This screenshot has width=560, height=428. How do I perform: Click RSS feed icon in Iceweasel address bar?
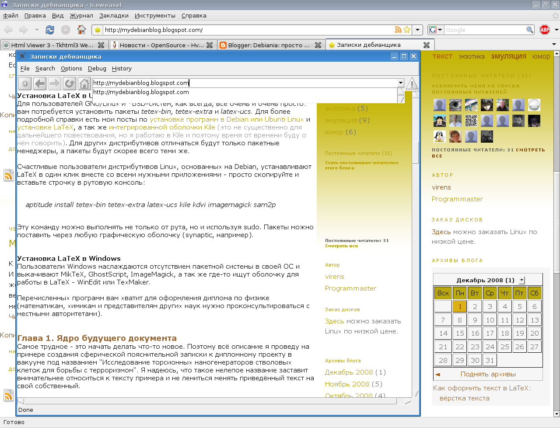pyautogui.click(x=398, y=30)
